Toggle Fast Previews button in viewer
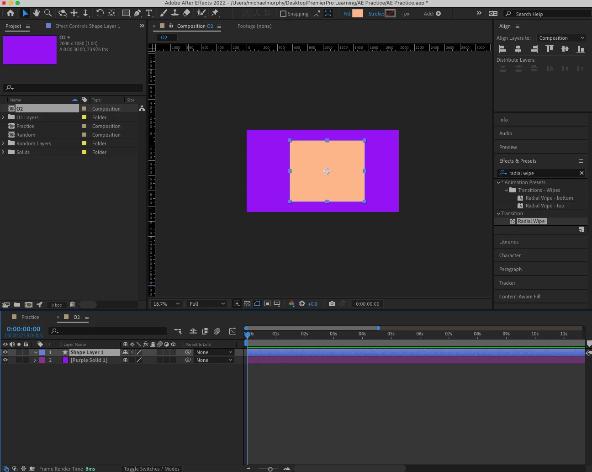 (x=237, y=303)
